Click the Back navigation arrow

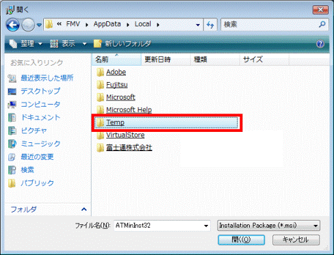point(13,25)
